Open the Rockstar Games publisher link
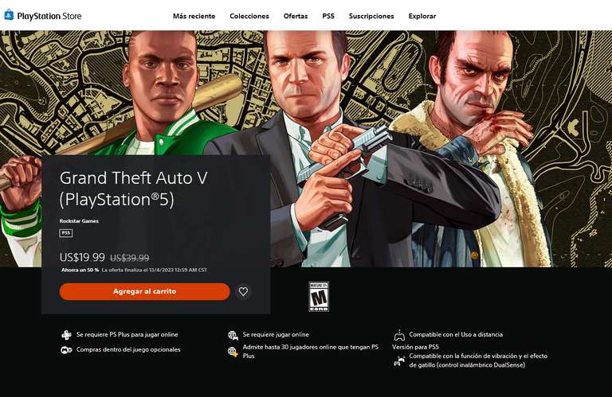 (x=79, y=221)
